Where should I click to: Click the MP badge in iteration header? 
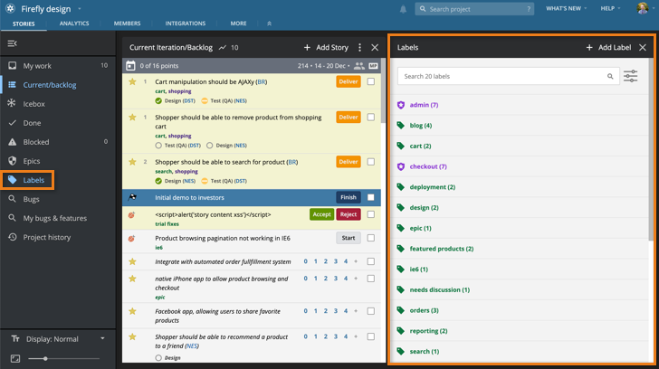(x=373, y=66)
